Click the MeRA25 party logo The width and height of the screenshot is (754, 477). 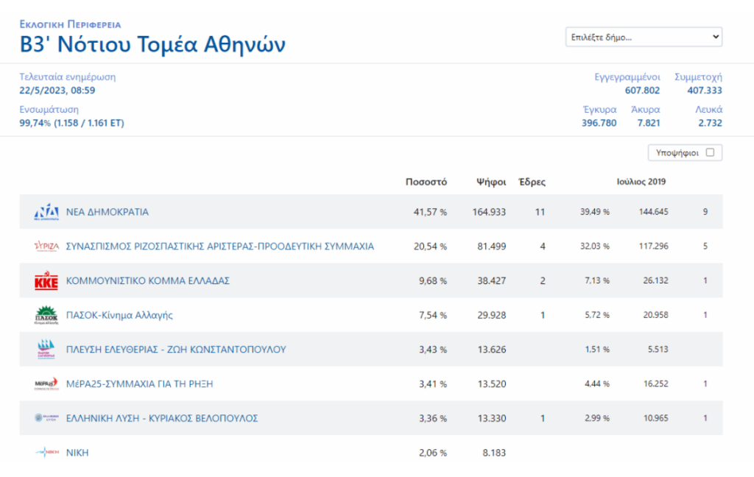click(46, 384)
